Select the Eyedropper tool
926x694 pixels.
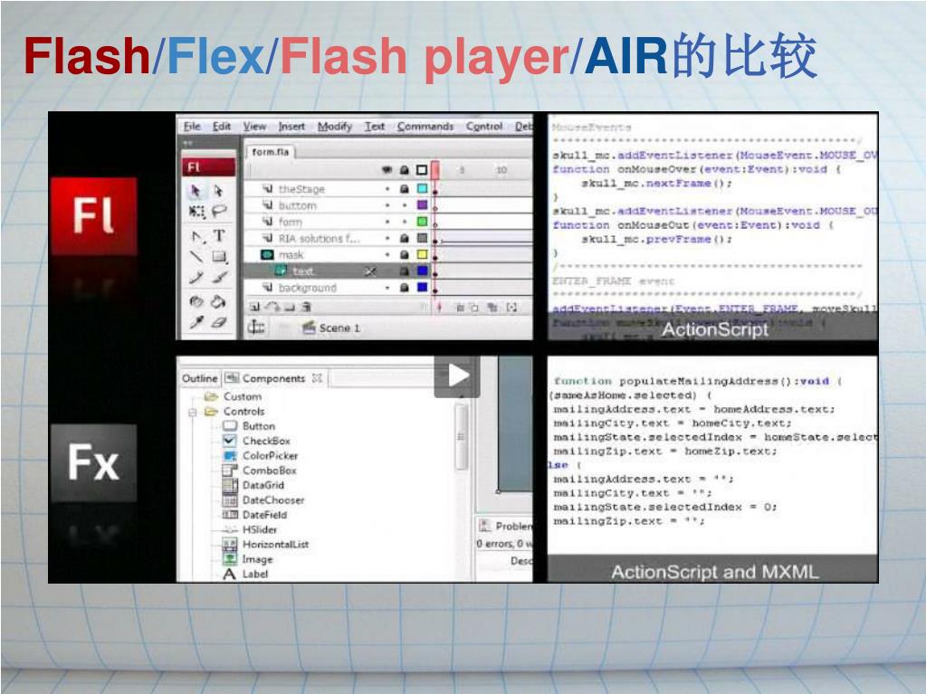(196, 322)
